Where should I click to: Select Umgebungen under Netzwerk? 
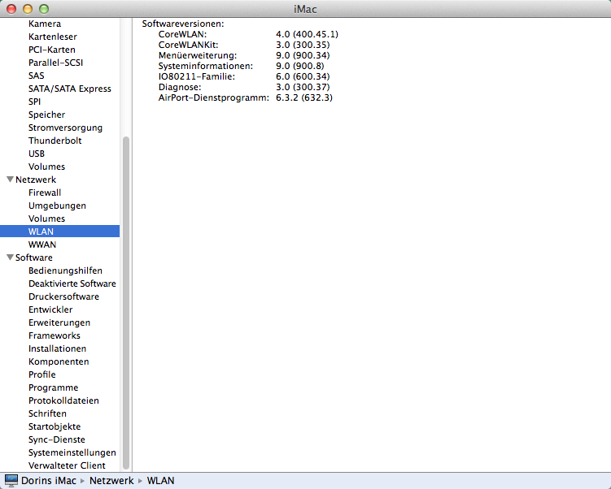click(x=57, y=206)
